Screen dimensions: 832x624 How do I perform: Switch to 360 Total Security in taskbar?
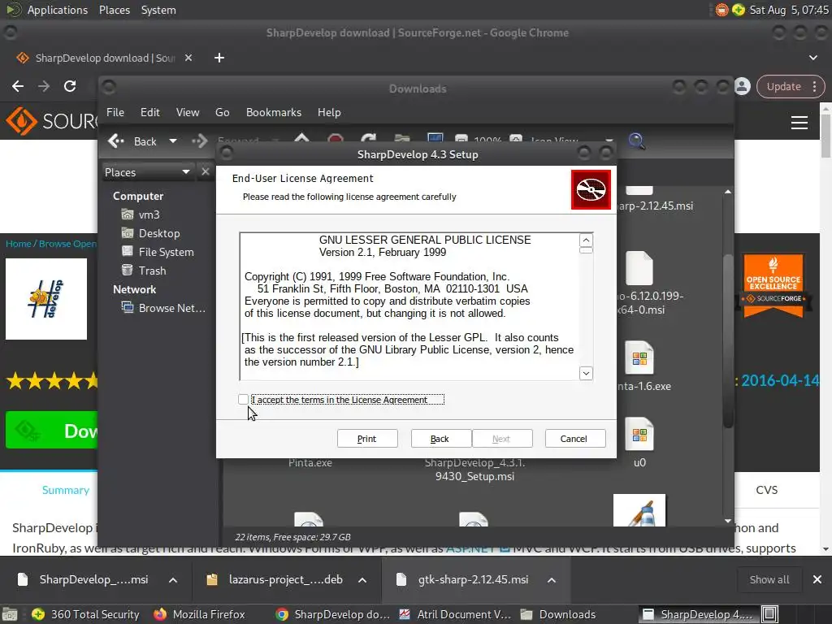click(x=85, y=614)
